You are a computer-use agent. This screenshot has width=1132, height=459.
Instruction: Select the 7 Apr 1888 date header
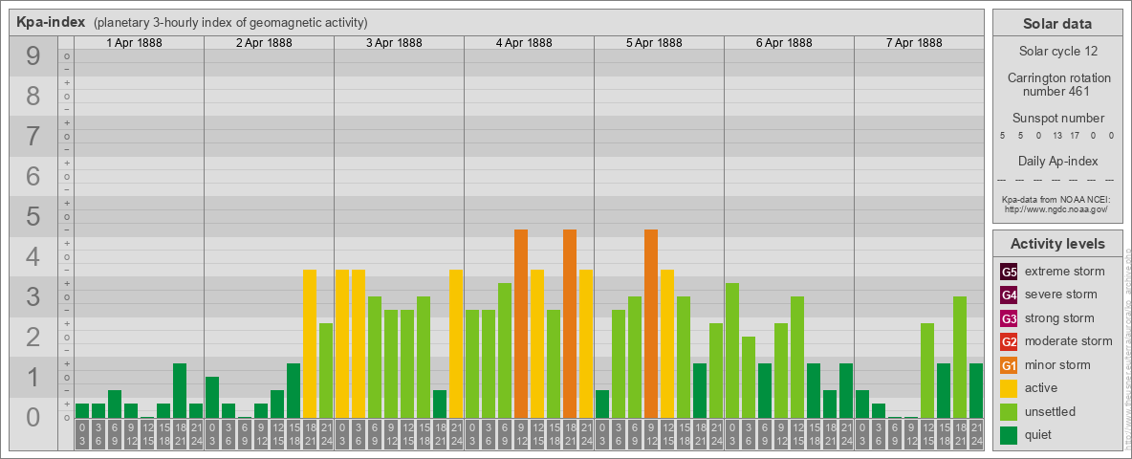click(x=914, y=43)
